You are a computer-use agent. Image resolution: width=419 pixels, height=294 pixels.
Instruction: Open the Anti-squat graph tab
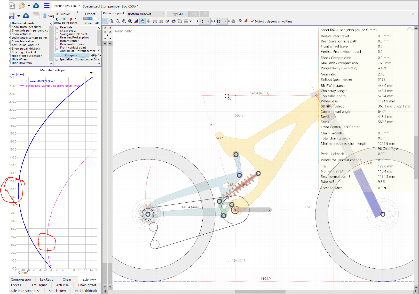(39, 285)
